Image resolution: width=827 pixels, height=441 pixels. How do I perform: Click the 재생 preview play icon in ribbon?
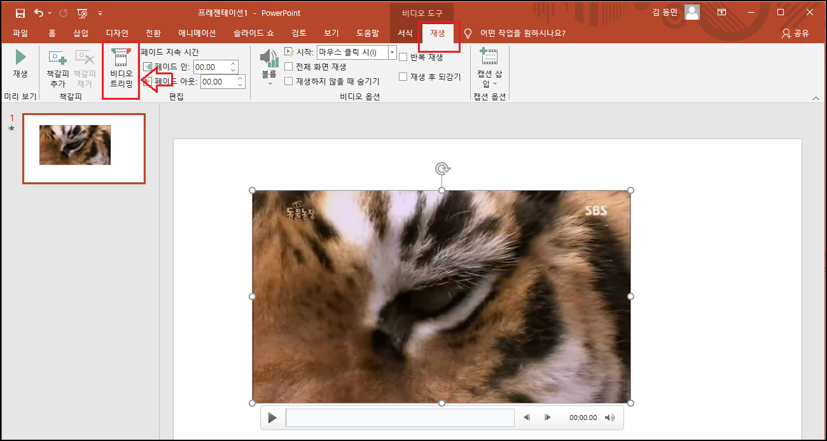20,57
